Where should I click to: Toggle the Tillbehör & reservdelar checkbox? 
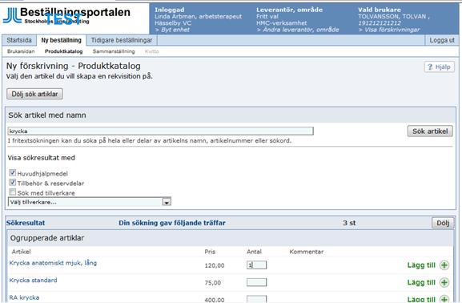12,183
